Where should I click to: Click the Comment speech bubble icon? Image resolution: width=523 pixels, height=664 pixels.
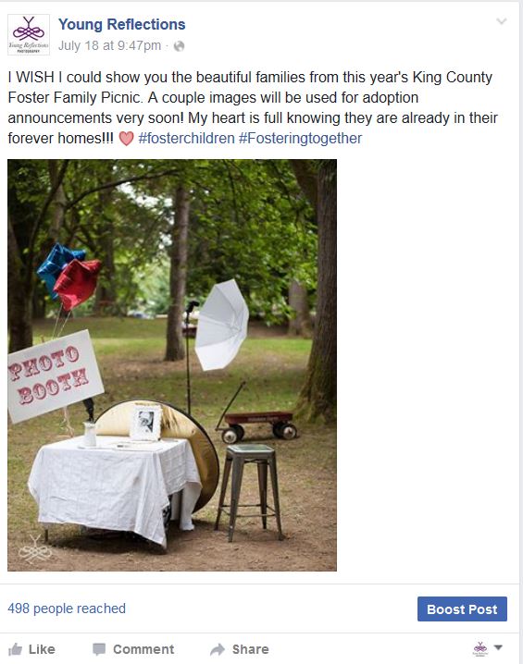click(99, 649)
